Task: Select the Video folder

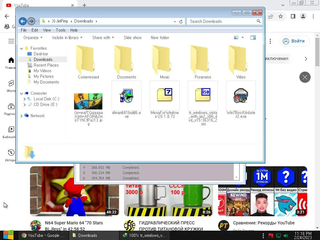Action: coord(241,62)
